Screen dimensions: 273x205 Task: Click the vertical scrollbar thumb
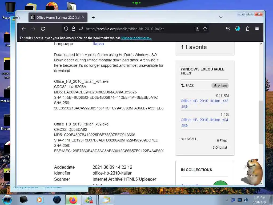coord(261,122)
